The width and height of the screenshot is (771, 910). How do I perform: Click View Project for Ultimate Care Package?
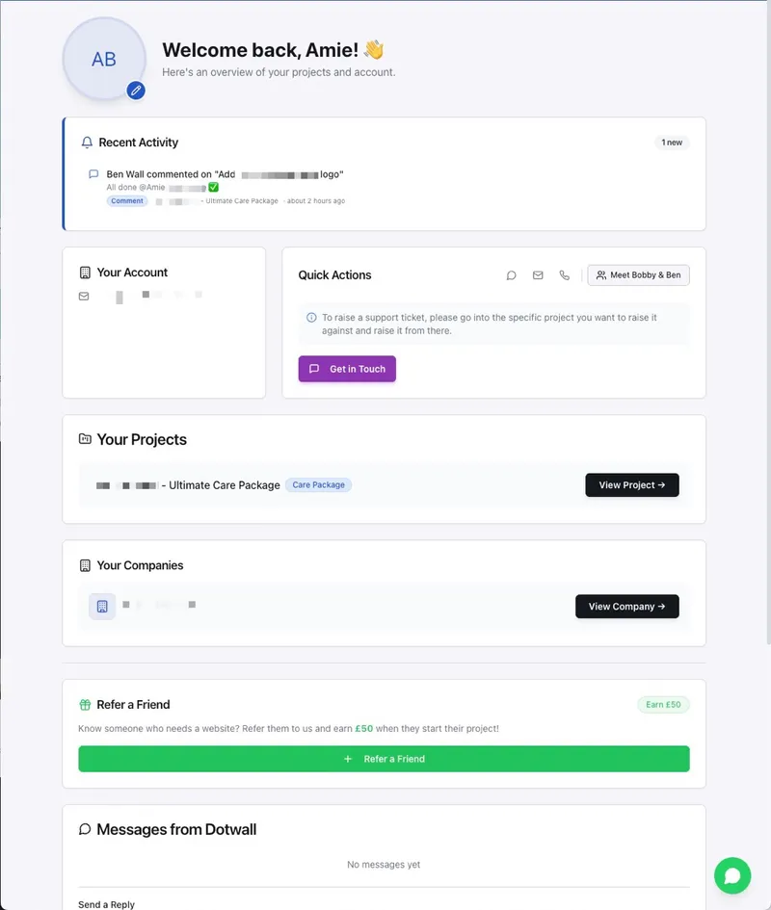632,484
